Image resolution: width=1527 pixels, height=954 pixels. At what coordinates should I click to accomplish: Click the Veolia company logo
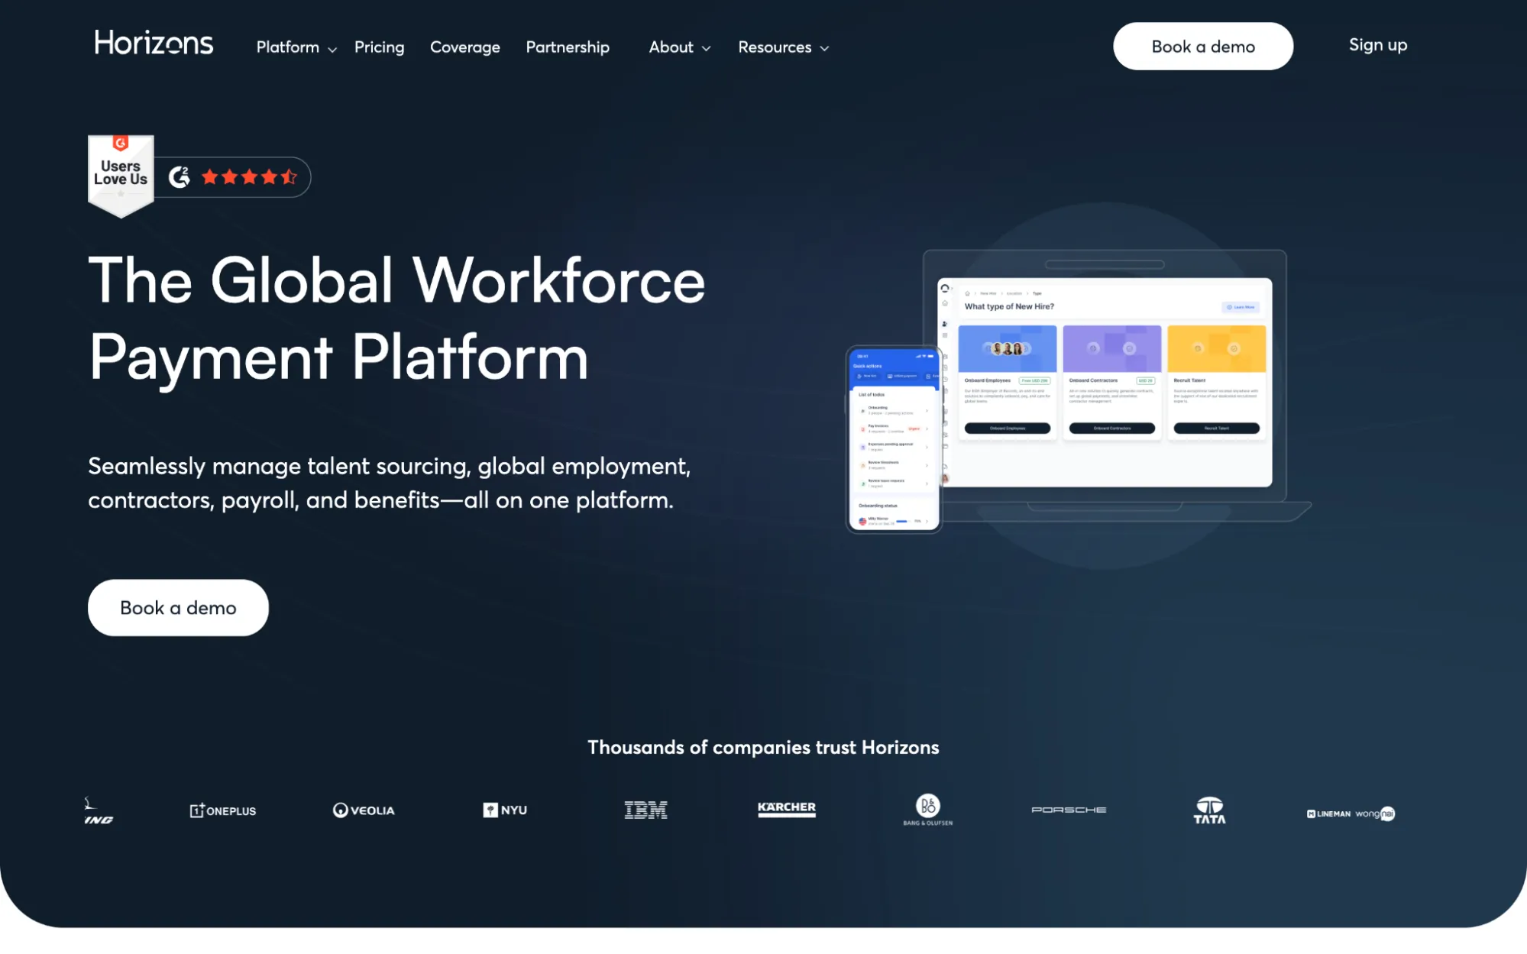pos(364,810)
